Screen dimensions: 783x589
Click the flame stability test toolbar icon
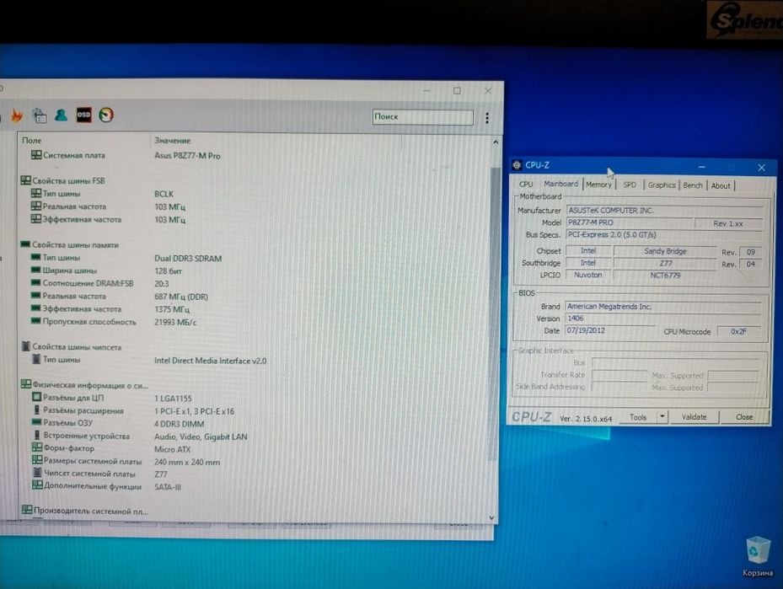[x=17, y=115]
